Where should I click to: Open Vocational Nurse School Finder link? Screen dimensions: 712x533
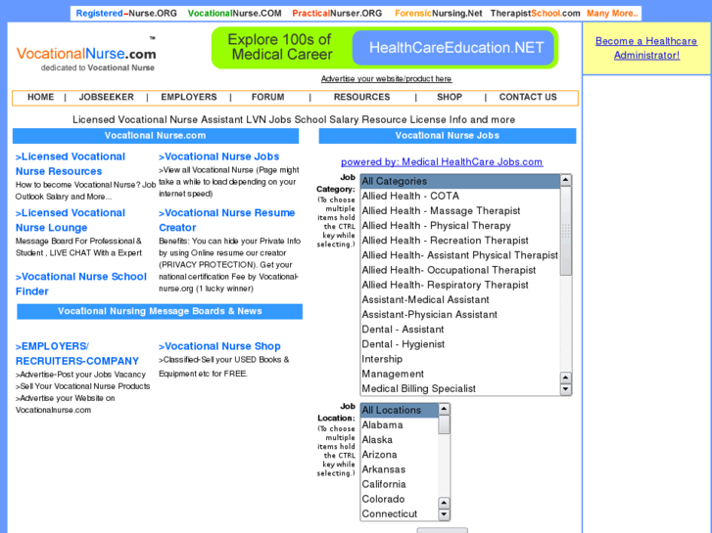81,284
